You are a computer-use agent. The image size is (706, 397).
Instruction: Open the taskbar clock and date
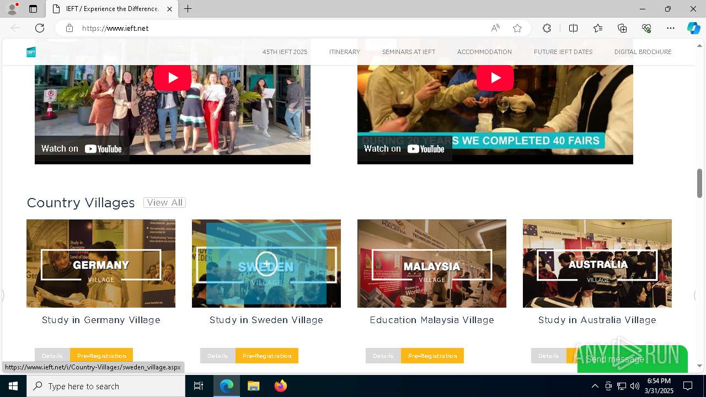point(659,386)
